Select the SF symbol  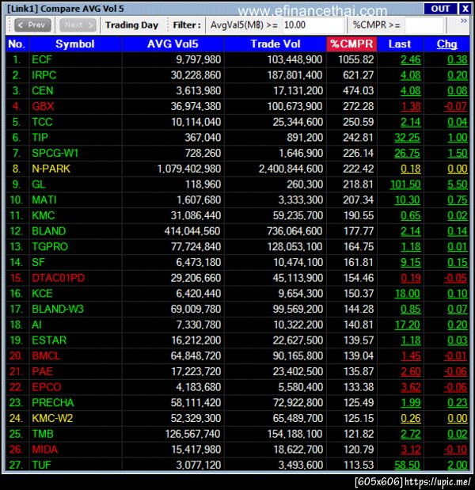pyautogui.click(x=38, y=263)
